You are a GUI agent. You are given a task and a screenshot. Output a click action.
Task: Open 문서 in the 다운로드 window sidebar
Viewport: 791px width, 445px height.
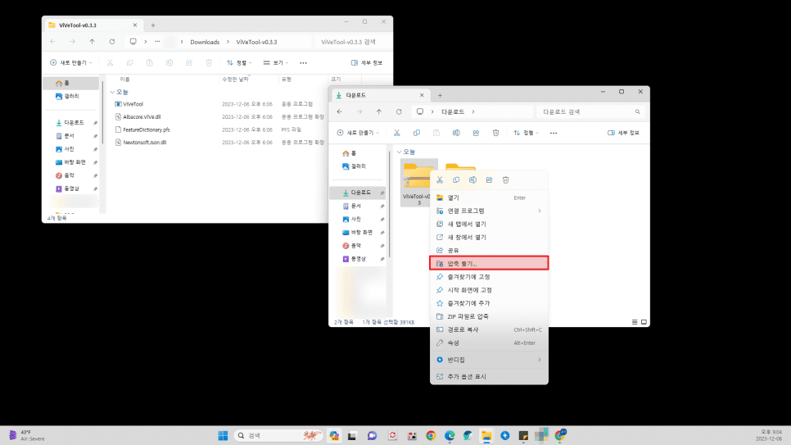click(356, 206)
